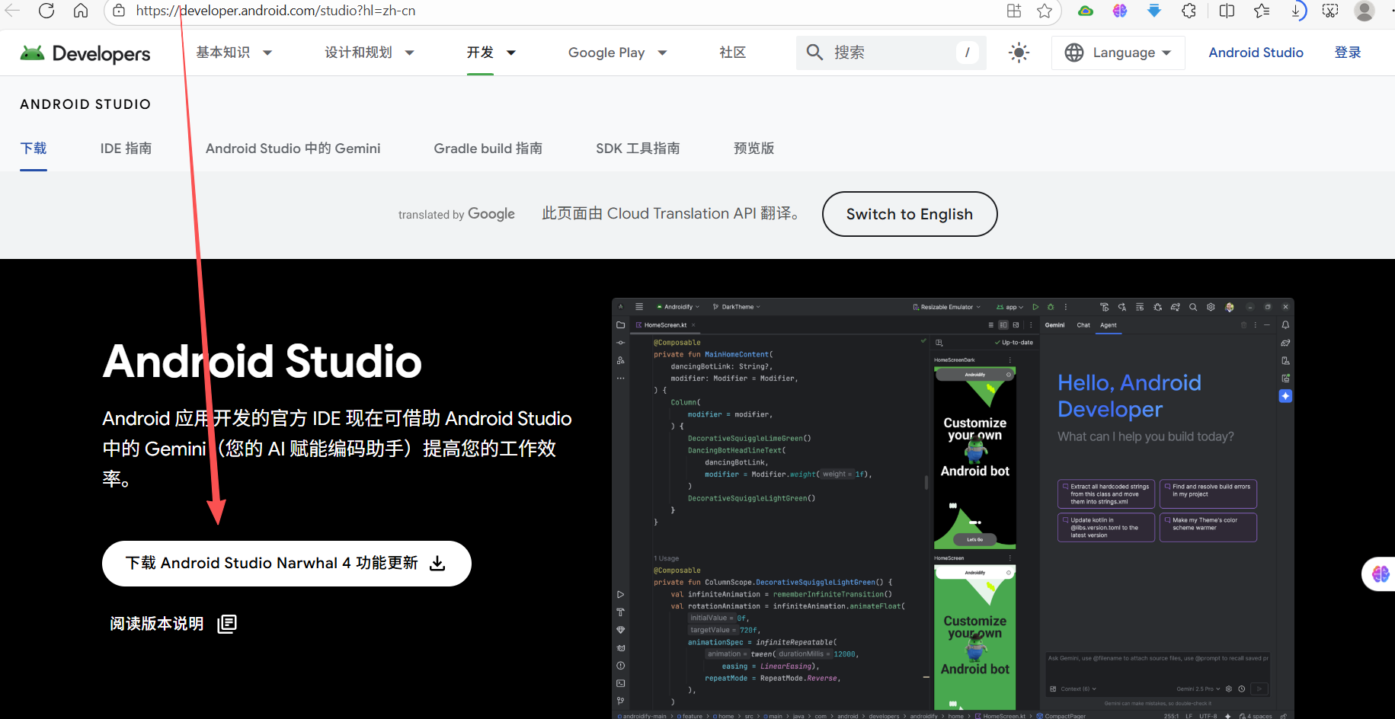Expand the 设计和规划 menu
This screenshot has height=719, width=1395.
370,53
